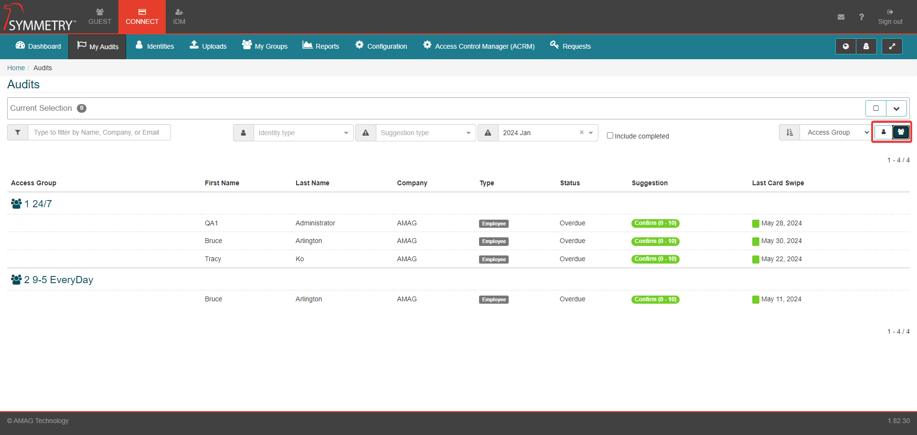The height and width of the screenshot is (435, 917).
Task: Open the Suggestion type dropdown
Action: pos(426,133)
